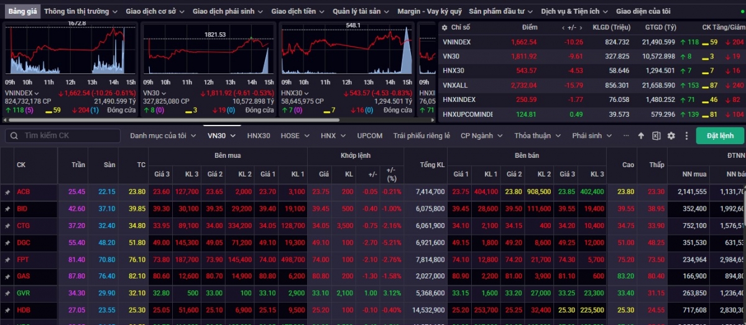Open table settings gear beside Đặt lệnh

click(x=671, y=136)
